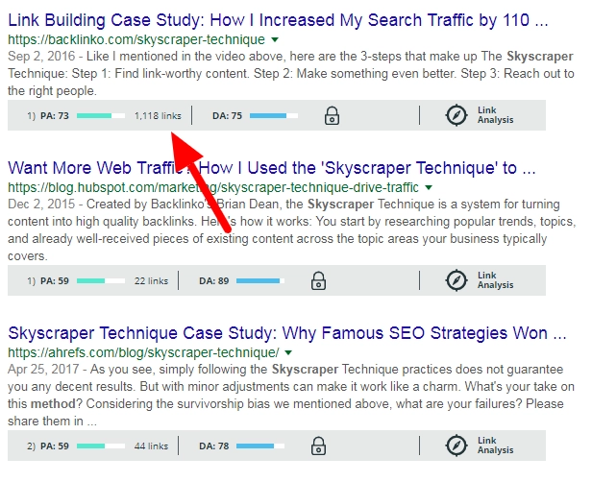Viewport: 592px width, 482px height.
Task: Click the Dec 2, 2015 date text
Action: [41, 205]
